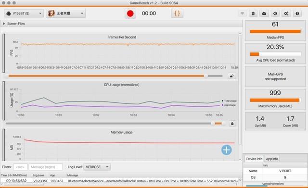Switch to the App info tab

click(x=272, y=159)
